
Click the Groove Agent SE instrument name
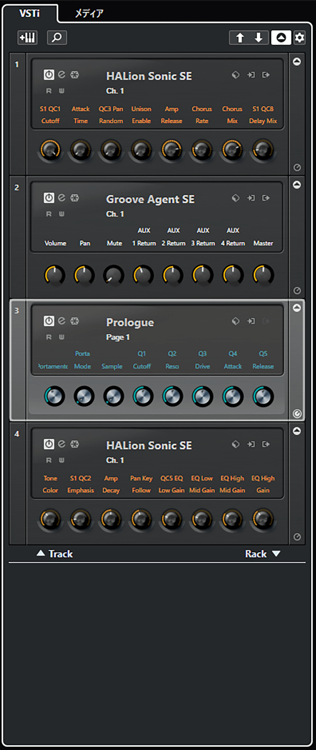pyautogui.click(x=150, y=199)
